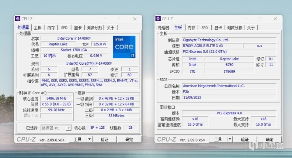The image size is (292, 158).
Task: Click the Raptor Lake codename field in processor window
Action: pos(58,44)
